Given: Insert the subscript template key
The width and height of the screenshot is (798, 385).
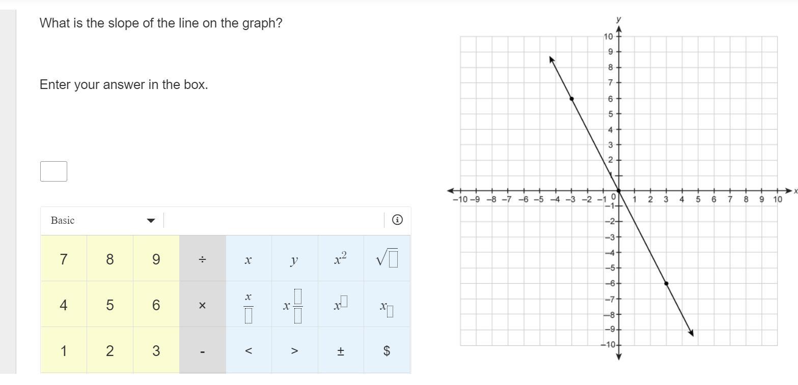Looking at the screenshot, I should tap(387, 305).
